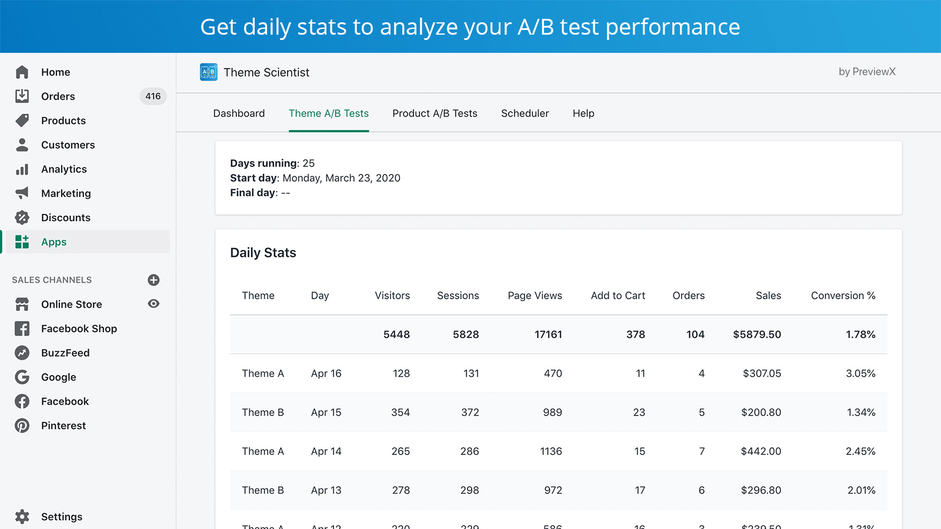This screenshot has width=941, height=529.
Task: Select the Analytics bar chart icon
Action: [22, 169]
